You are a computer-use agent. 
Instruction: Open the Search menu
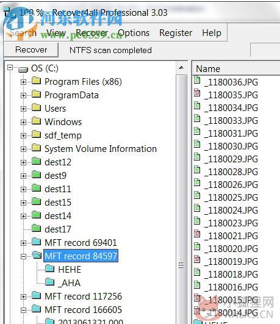[23, 33]
